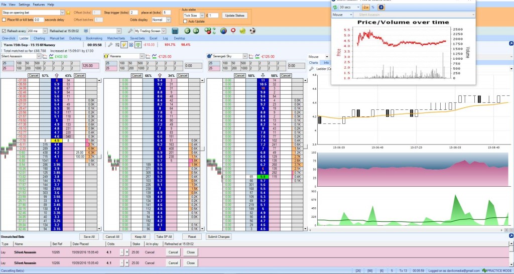Click the green G+ toolbar icon
The width and height of the screenshot is (514, 274).
click(x=196, y=31)
